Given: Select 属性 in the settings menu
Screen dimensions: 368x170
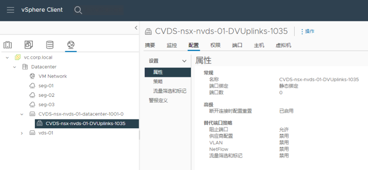Looking at the screenshot, I should tap(168, 72).
